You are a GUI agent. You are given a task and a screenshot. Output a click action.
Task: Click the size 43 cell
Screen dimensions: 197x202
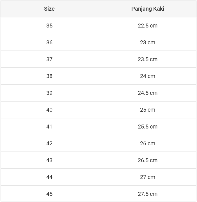point(49,160)
